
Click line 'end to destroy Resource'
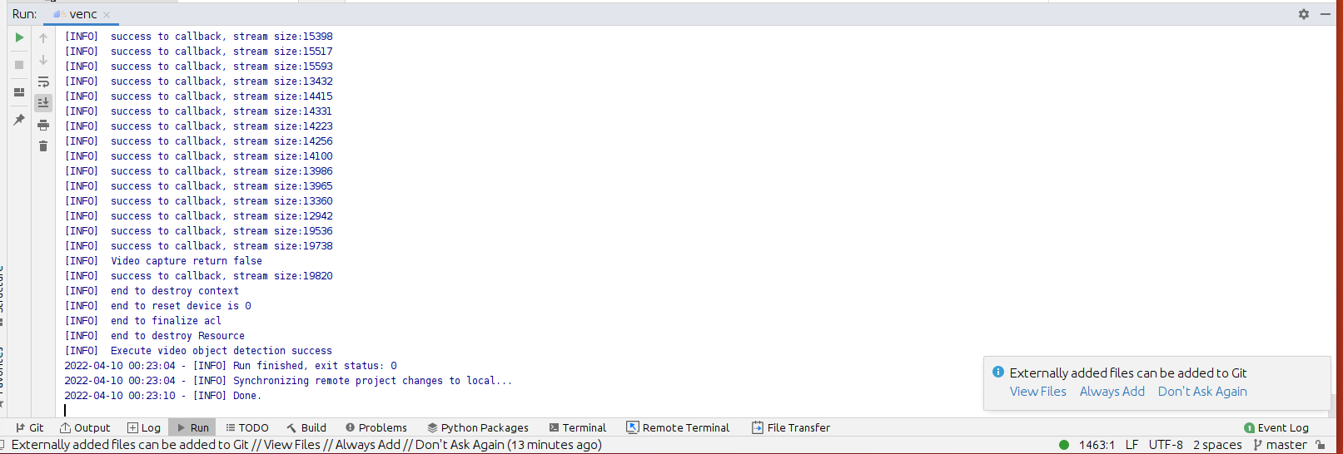point(154,336)
